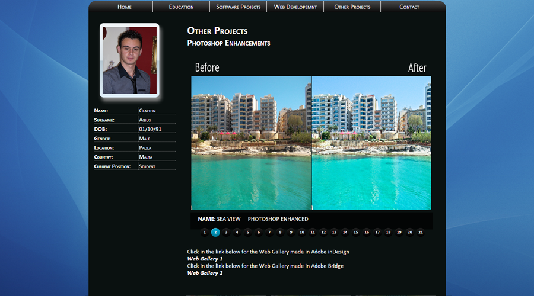Screen dimensions: 534x296
Task: Click the Before sea view photo
Action: coord(251,143)
